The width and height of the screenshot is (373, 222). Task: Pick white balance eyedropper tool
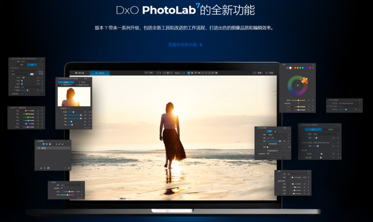[61, 188]
